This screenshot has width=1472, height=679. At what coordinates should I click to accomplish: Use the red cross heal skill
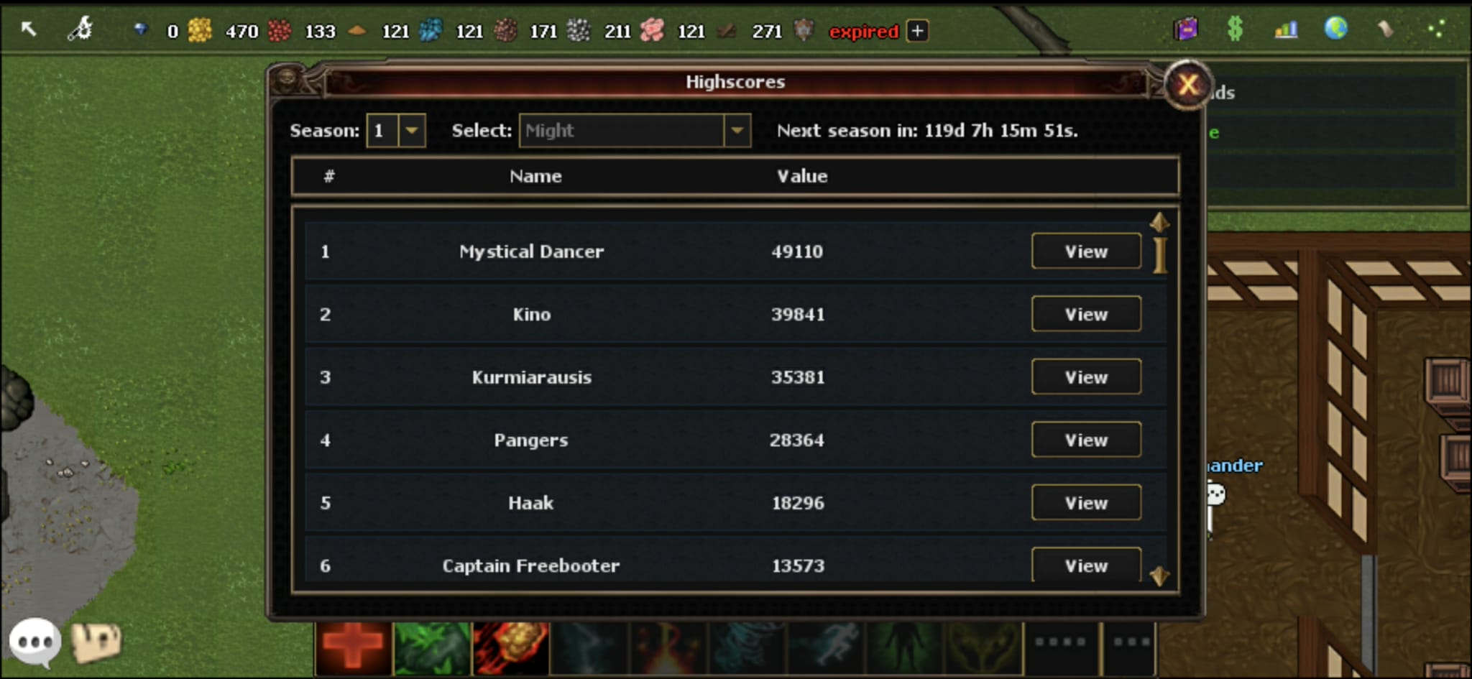coord(353,648)
